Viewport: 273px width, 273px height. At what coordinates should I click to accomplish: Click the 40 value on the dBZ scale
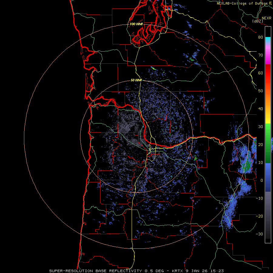click(261, 109)
